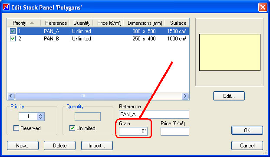Click the New... button
This screenshot has height=157, width=270.
click(23, 146)
